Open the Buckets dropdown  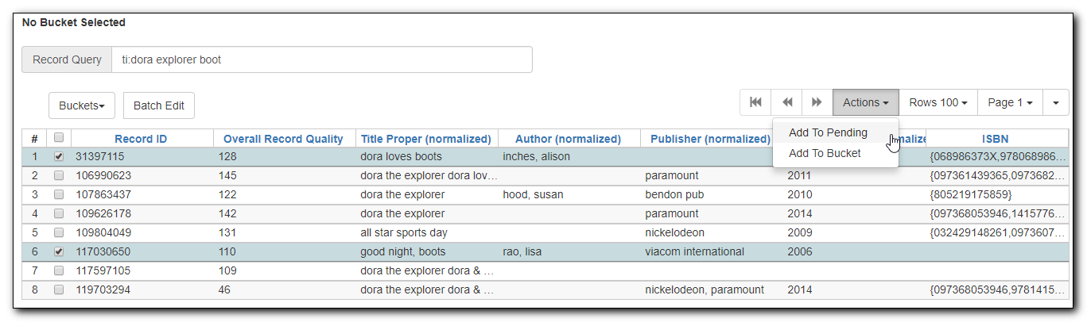tap(82, 105)
